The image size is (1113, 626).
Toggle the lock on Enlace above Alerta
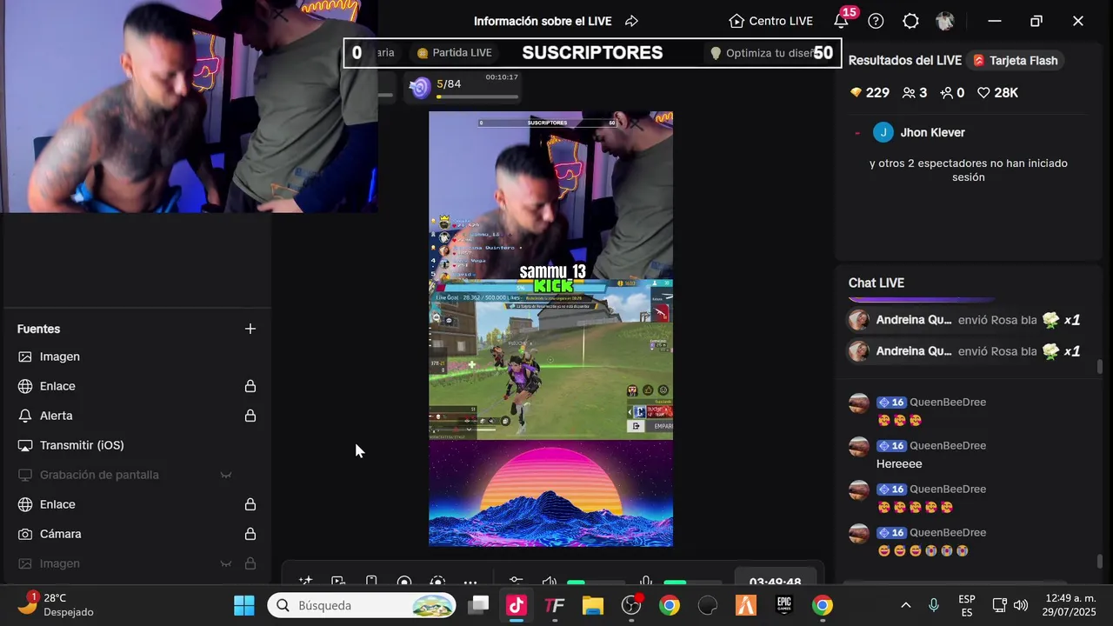click(x=250, y=386)
